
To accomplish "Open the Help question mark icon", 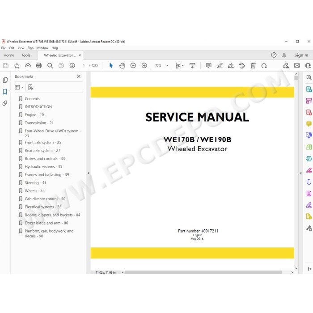I will coord(274,55).
